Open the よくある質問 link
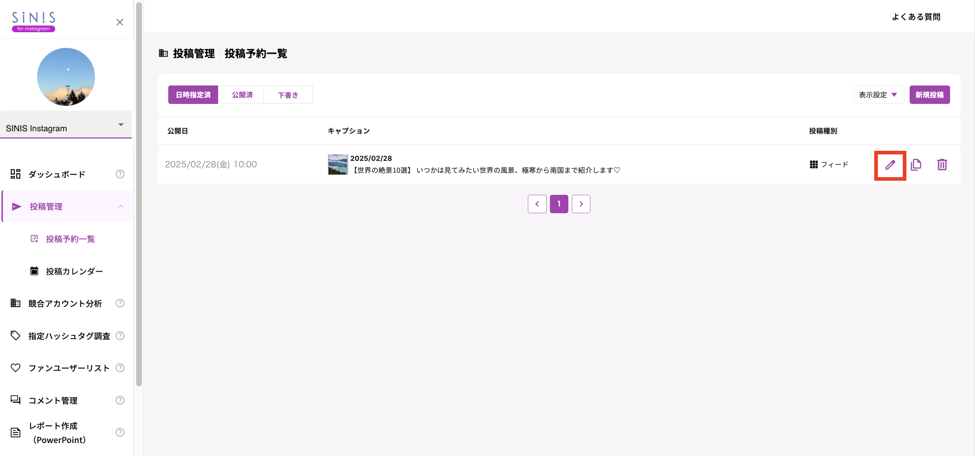975x456 pixels. 916,17
